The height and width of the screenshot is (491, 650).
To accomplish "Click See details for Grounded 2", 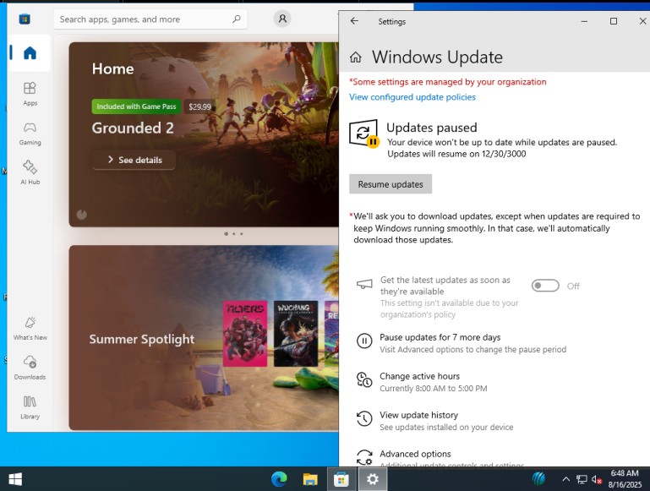I will [134, 160].
